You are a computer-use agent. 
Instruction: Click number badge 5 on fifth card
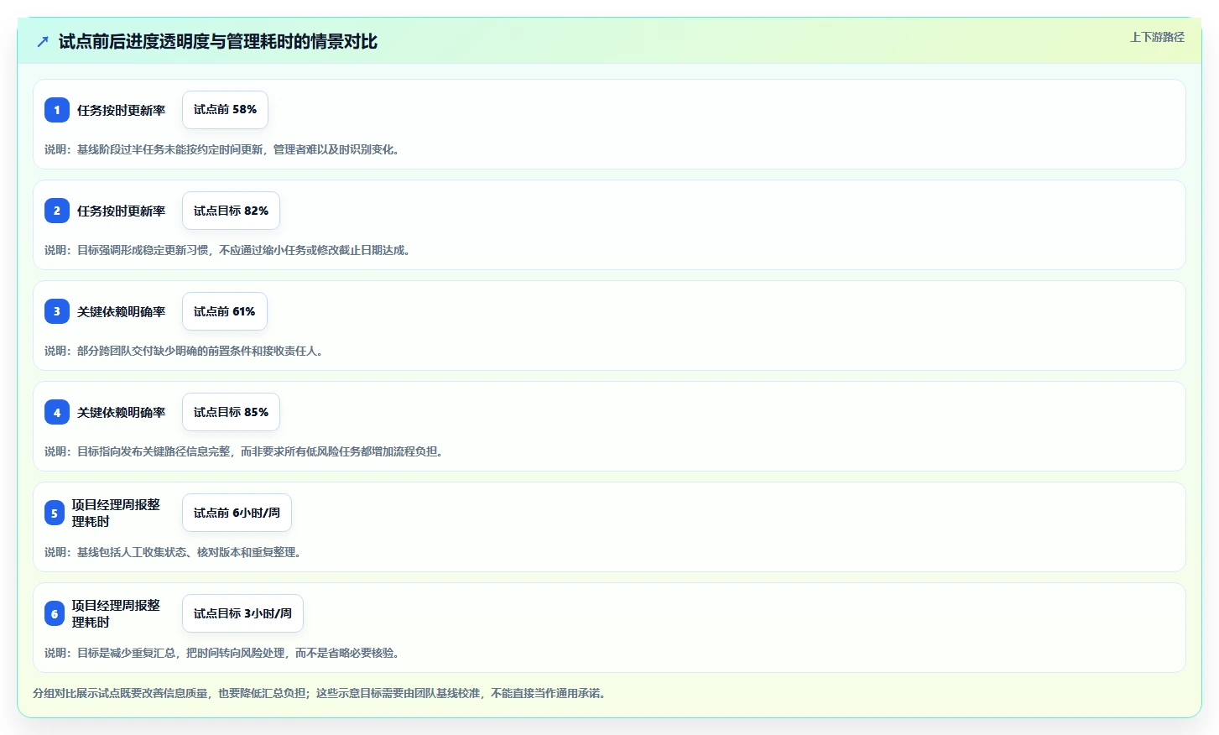(55, 513)
